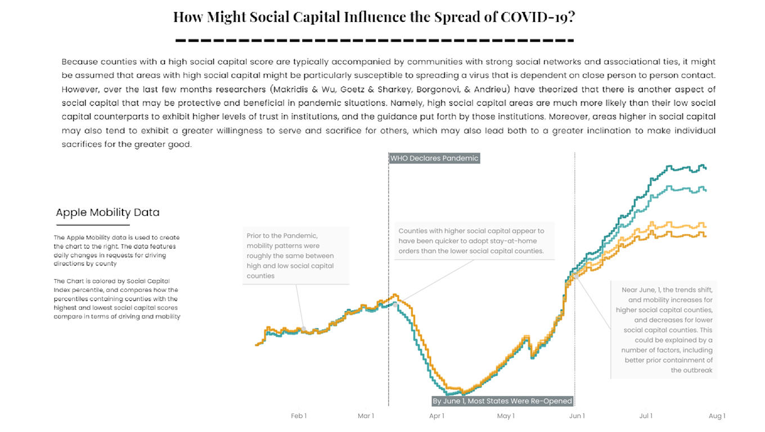Select the "May 1" date label
The width and height of the screenshot is (765, 432).
click(x=506, y=416)
